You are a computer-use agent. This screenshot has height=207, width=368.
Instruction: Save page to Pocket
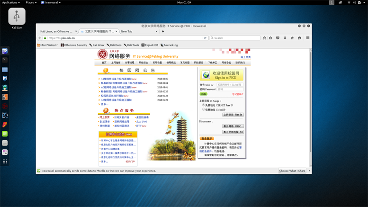pyautogui.click(x=278, y=38)
